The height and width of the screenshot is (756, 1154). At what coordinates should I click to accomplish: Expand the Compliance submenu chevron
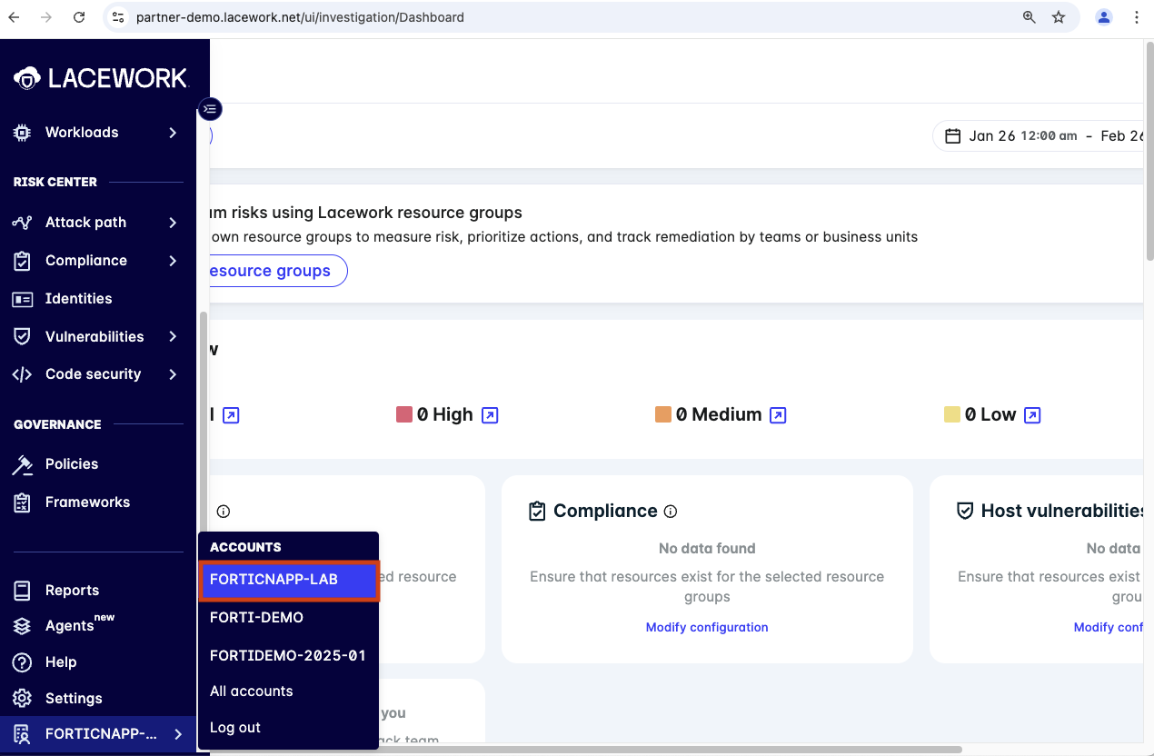pos(173,261)
